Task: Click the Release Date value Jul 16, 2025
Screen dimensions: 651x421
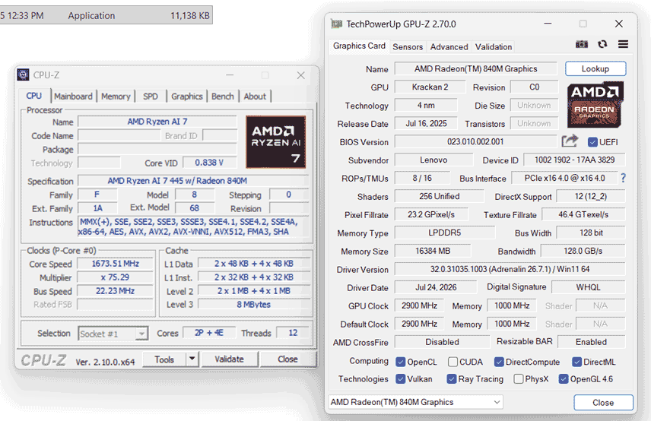Action: coord(426,124)
